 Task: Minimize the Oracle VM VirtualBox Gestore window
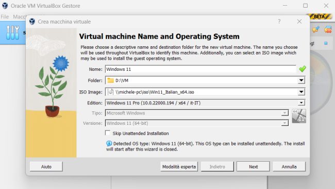[285, 6]
